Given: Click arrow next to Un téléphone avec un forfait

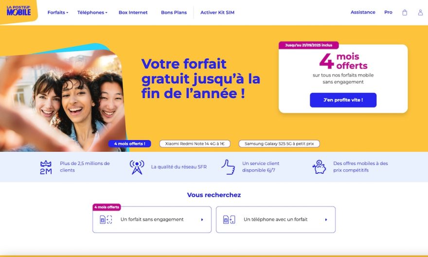Looking at the screenshot, I should [x=326, y=220].
